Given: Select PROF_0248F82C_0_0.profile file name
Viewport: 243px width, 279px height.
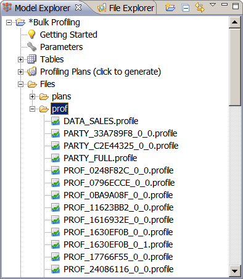Looking at the screenshot, I should [x=118, y=170].
